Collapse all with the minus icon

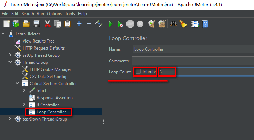(x=89, y=24)
